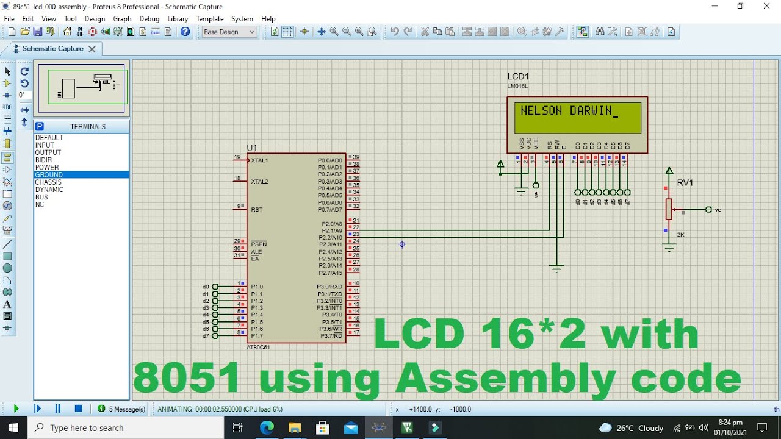Close the Schematic Capture tab

coord(92,49)
